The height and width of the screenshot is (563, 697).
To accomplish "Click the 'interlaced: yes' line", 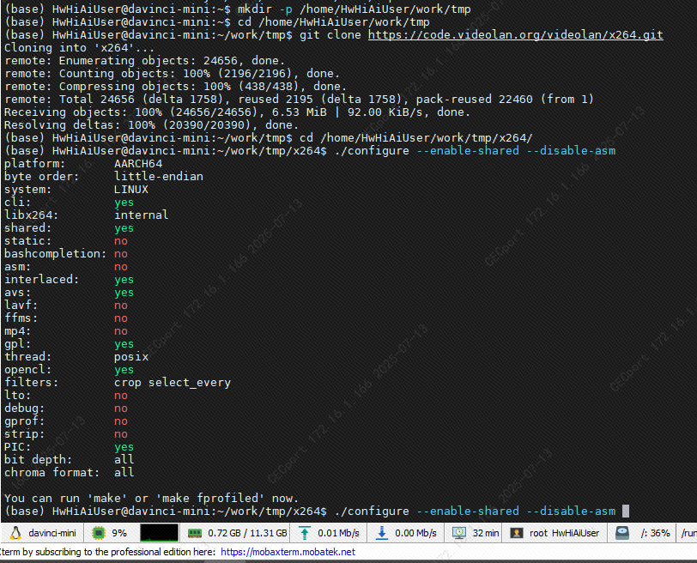I will pos(69,280).
